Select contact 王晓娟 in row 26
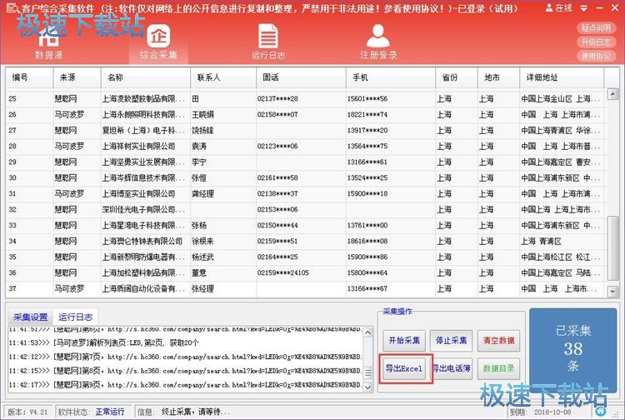The width and height of the screenshot is (625, 420). coord(202,115)
